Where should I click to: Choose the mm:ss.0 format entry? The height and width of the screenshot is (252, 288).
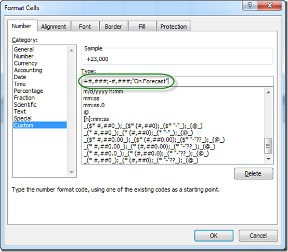(x=94, y=105)
